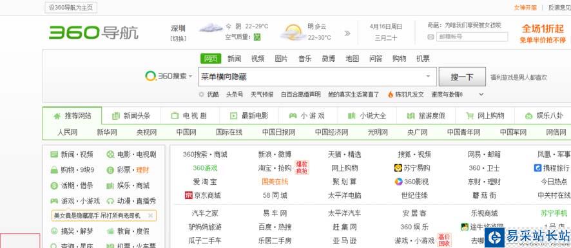The height and width of the screenshot is (248, 571).
Task: Select the 音乐 search tab
Action: click(305, 58)
